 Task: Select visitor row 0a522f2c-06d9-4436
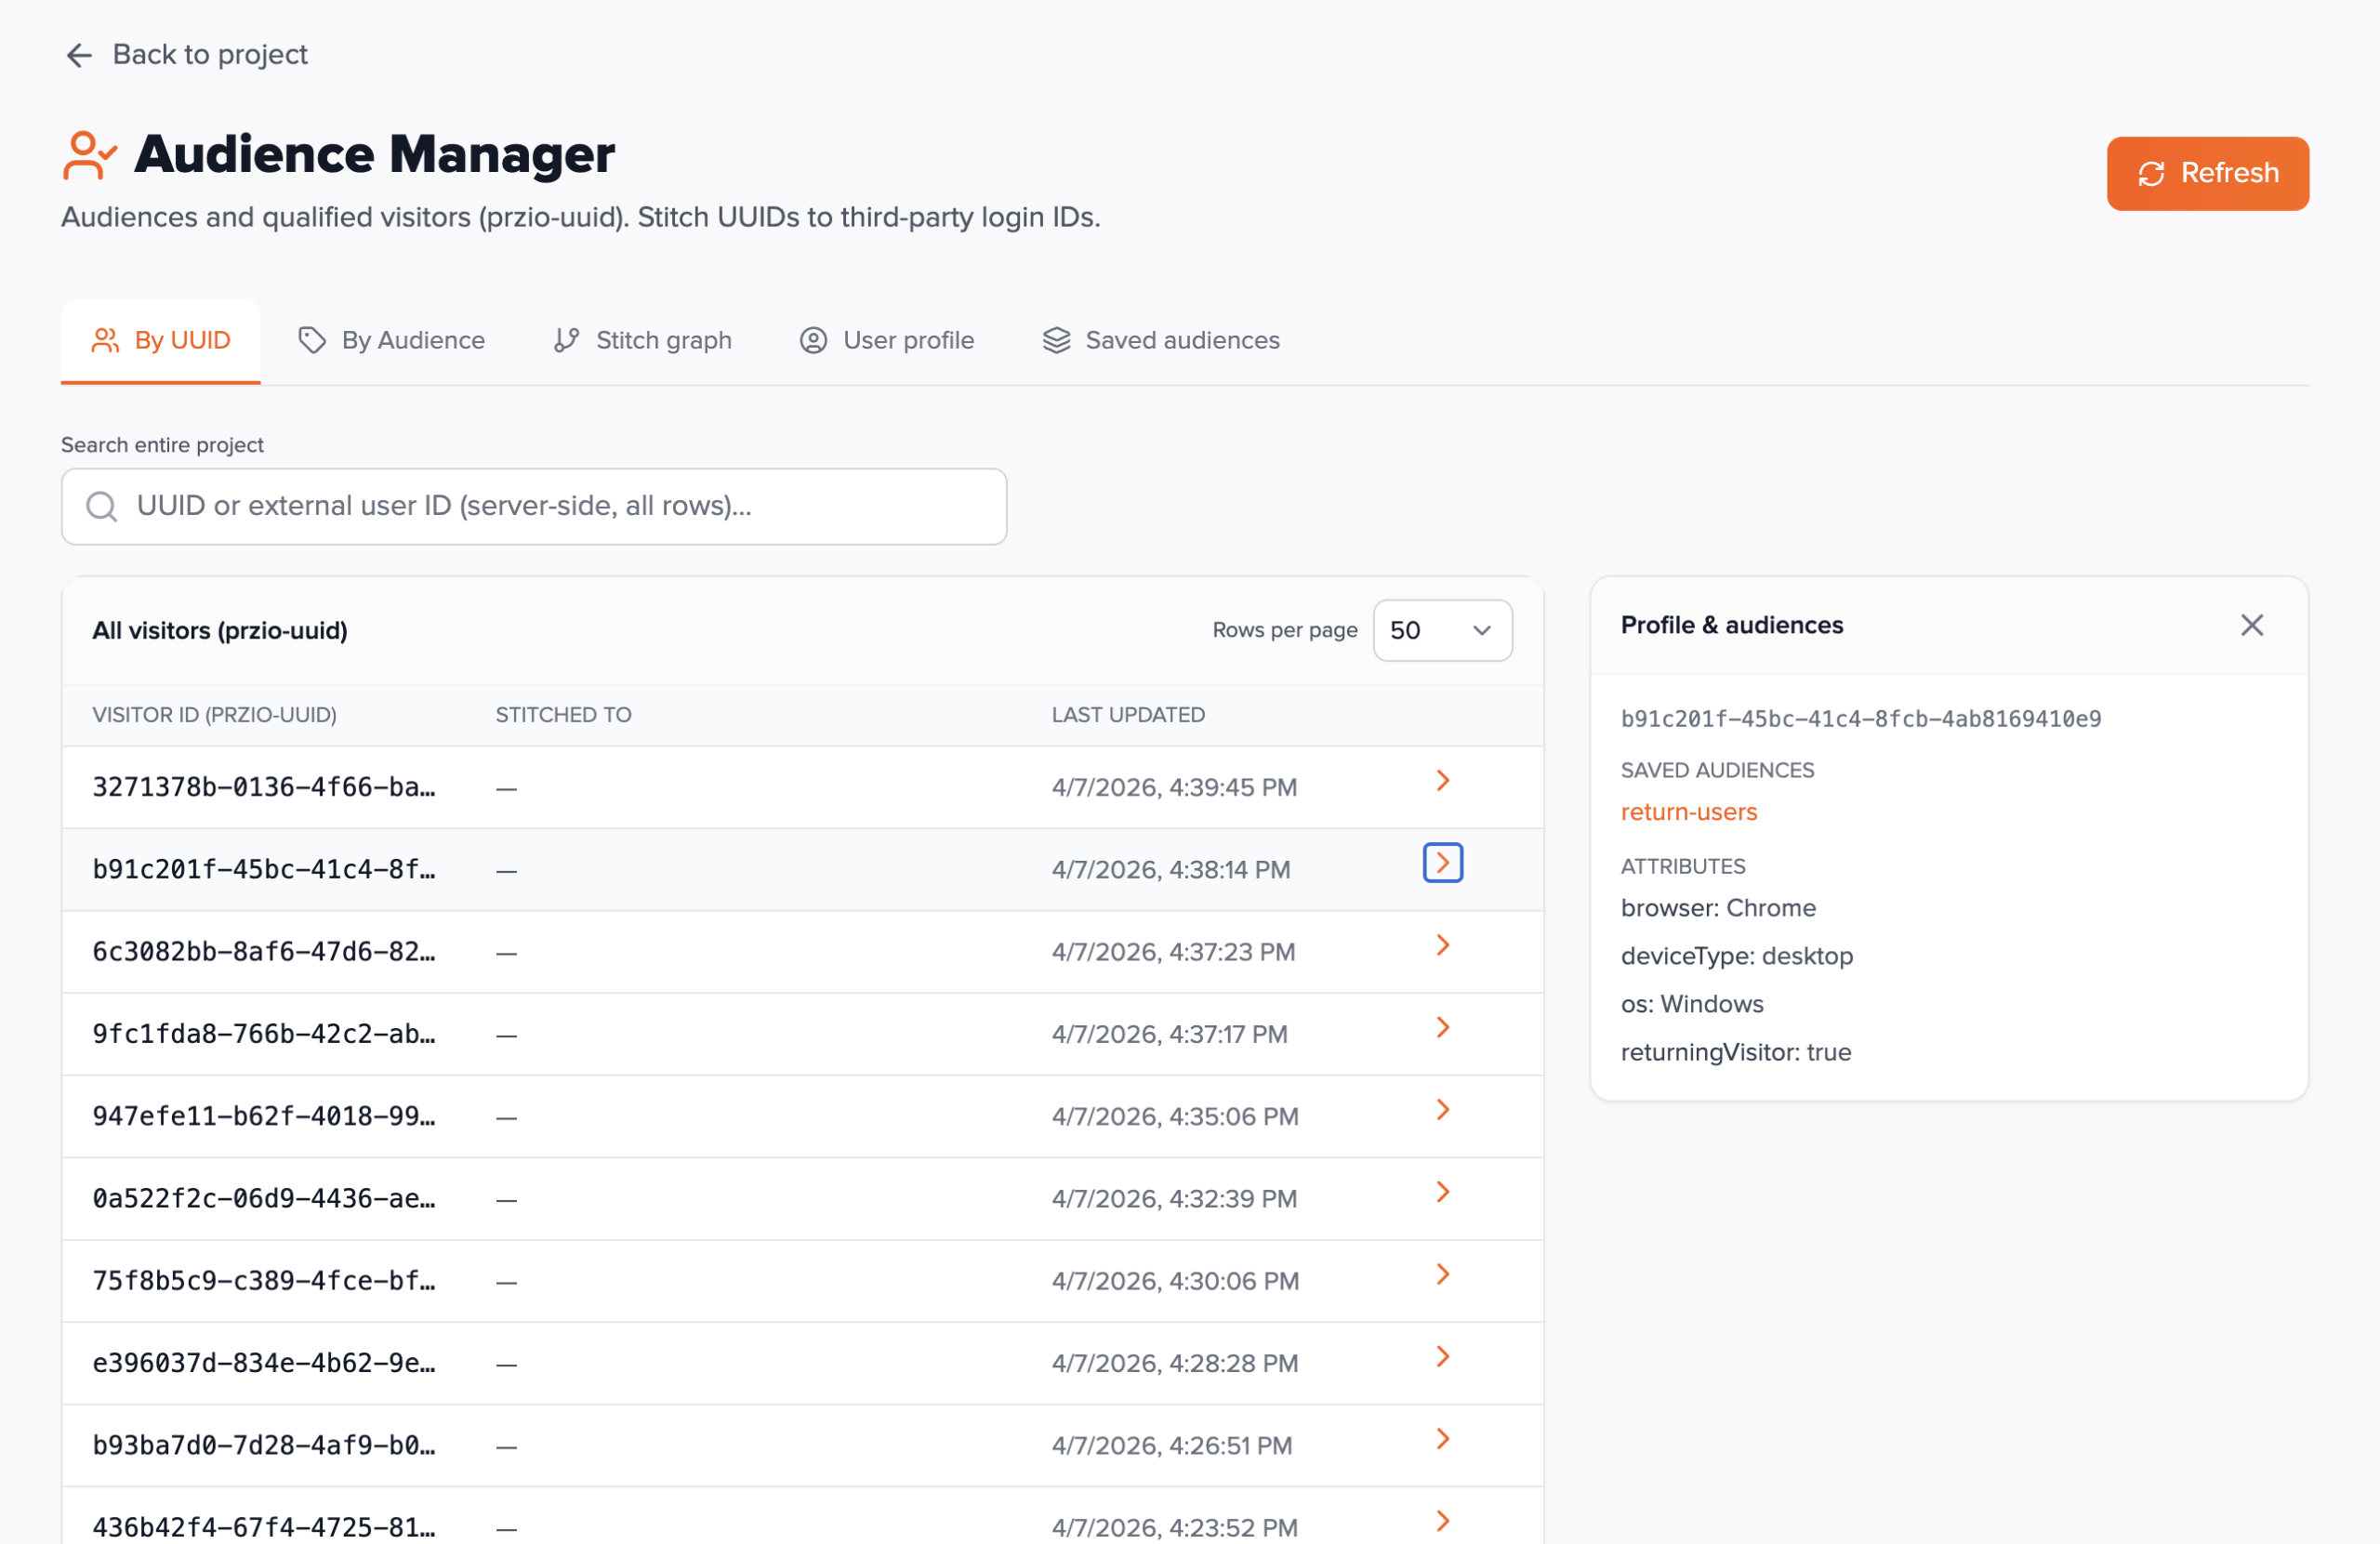point(264,1198)
